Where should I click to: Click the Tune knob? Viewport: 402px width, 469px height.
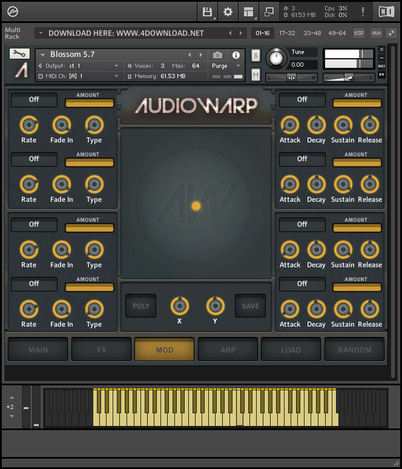(x=276, y=58)
